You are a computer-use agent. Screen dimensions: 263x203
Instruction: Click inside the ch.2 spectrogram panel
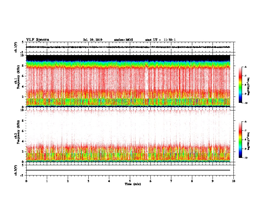(128, 136)
